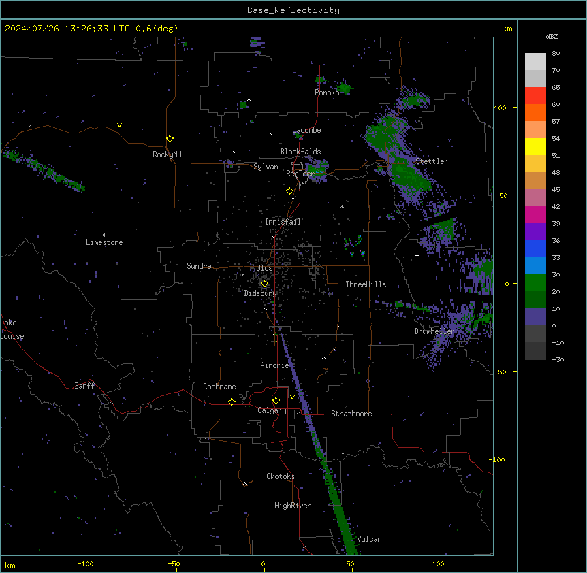Click the Ponoka label
The image size is (587, 573).
pyautogui.click(x=327, y=93)
